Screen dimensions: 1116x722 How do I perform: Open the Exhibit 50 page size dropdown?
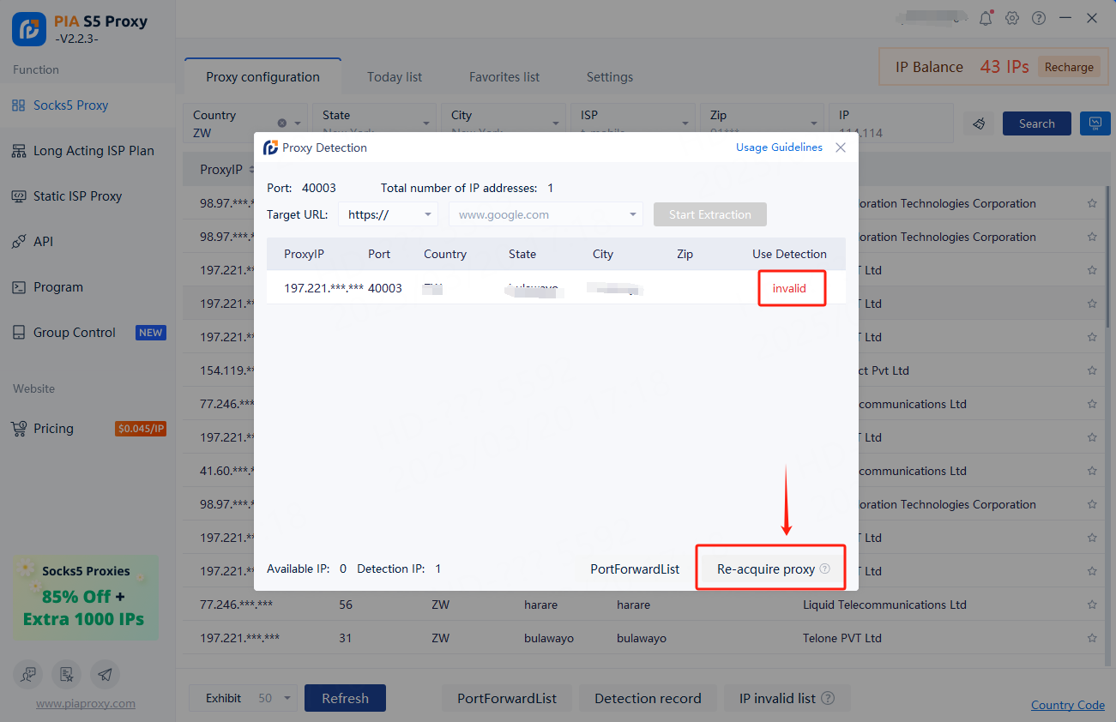pos(287,698)
